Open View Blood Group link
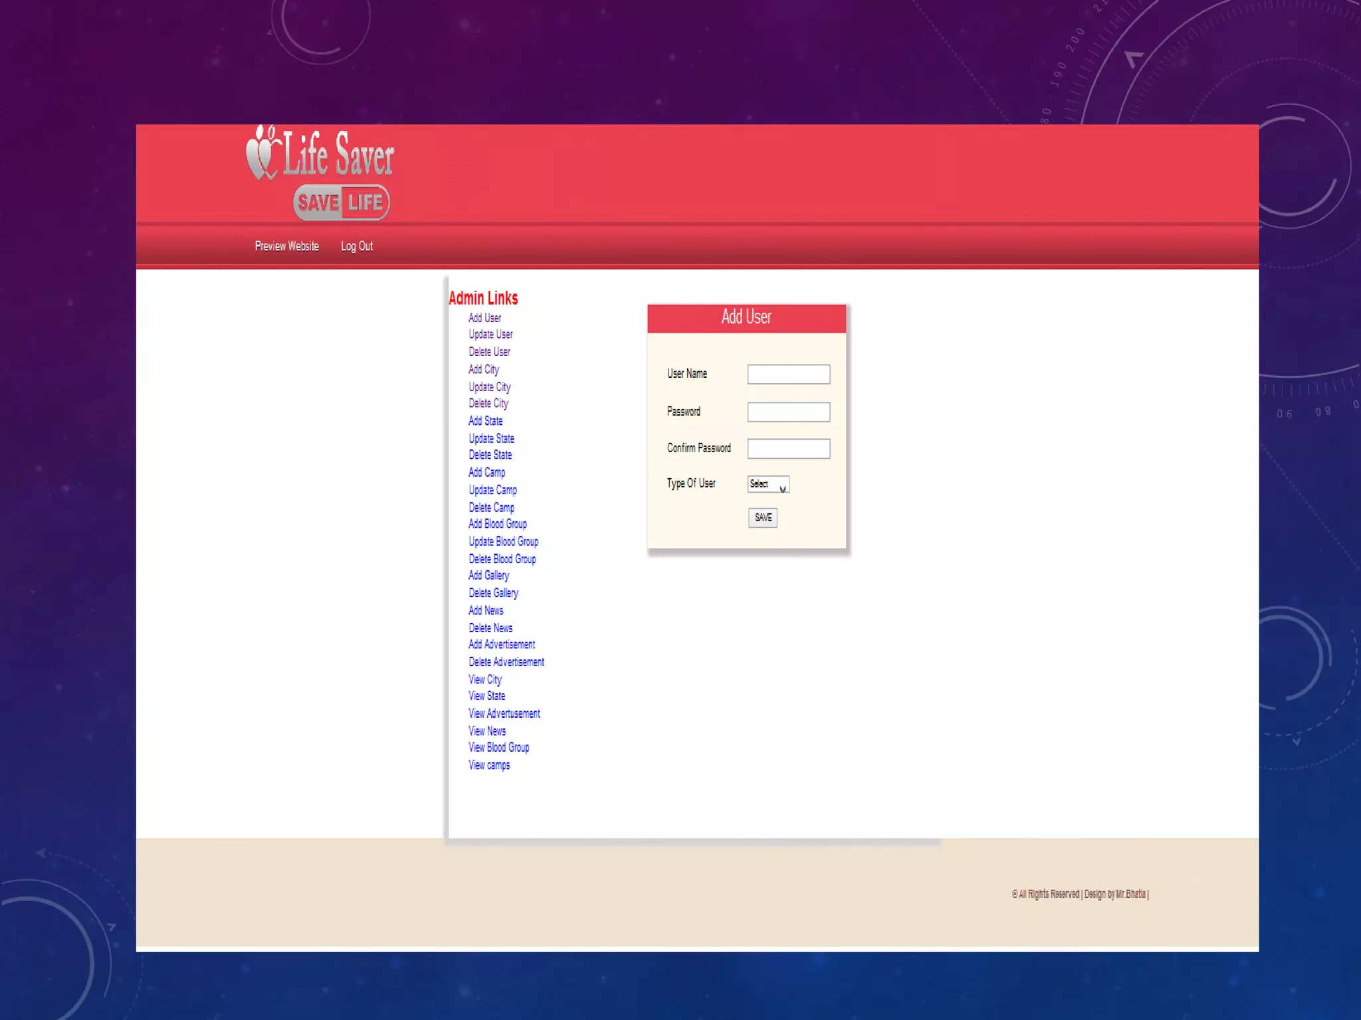 point(498,748)
